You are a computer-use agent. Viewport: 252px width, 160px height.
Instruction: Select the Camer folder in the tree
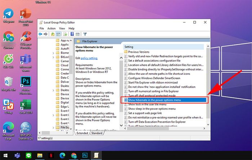click(62, 61)
